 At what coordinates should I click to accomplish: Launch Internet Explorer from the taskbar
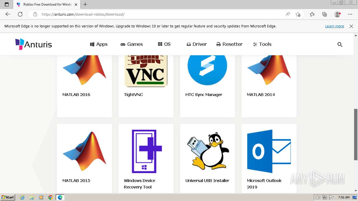22,197
